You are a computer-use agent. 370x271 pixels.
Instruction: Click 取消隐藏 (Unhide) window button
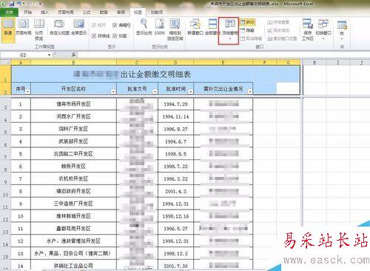click(x=251, y=39)
